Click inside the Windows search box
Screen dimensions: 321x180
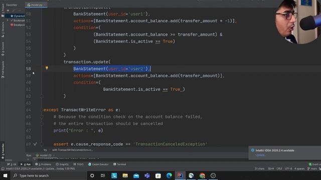click(x=49, y=175)
